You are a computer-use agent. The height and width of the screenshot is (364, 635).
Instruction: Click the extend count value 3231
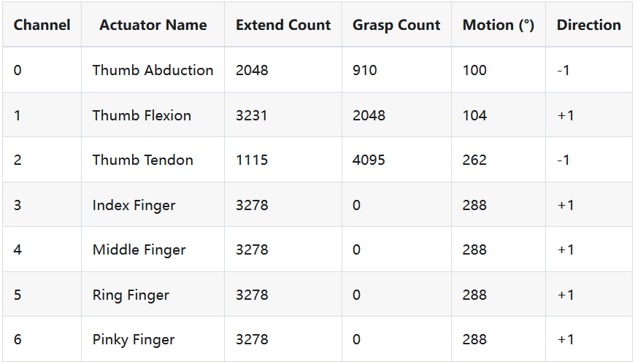point(252,115)
